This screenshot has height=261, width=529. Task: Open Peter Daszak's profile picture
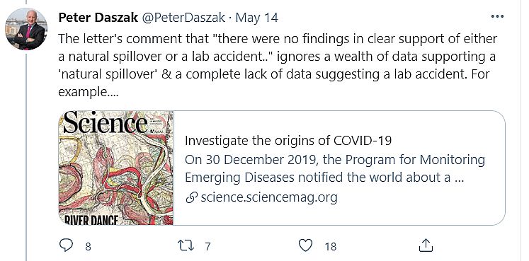25,29
